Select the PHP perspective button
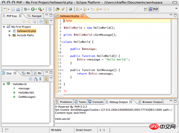 [154, 9]
